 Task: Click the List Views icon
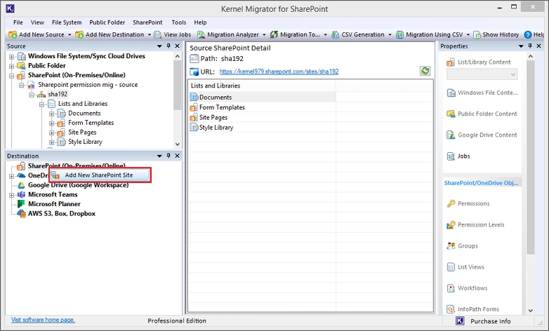coord(451,267)
